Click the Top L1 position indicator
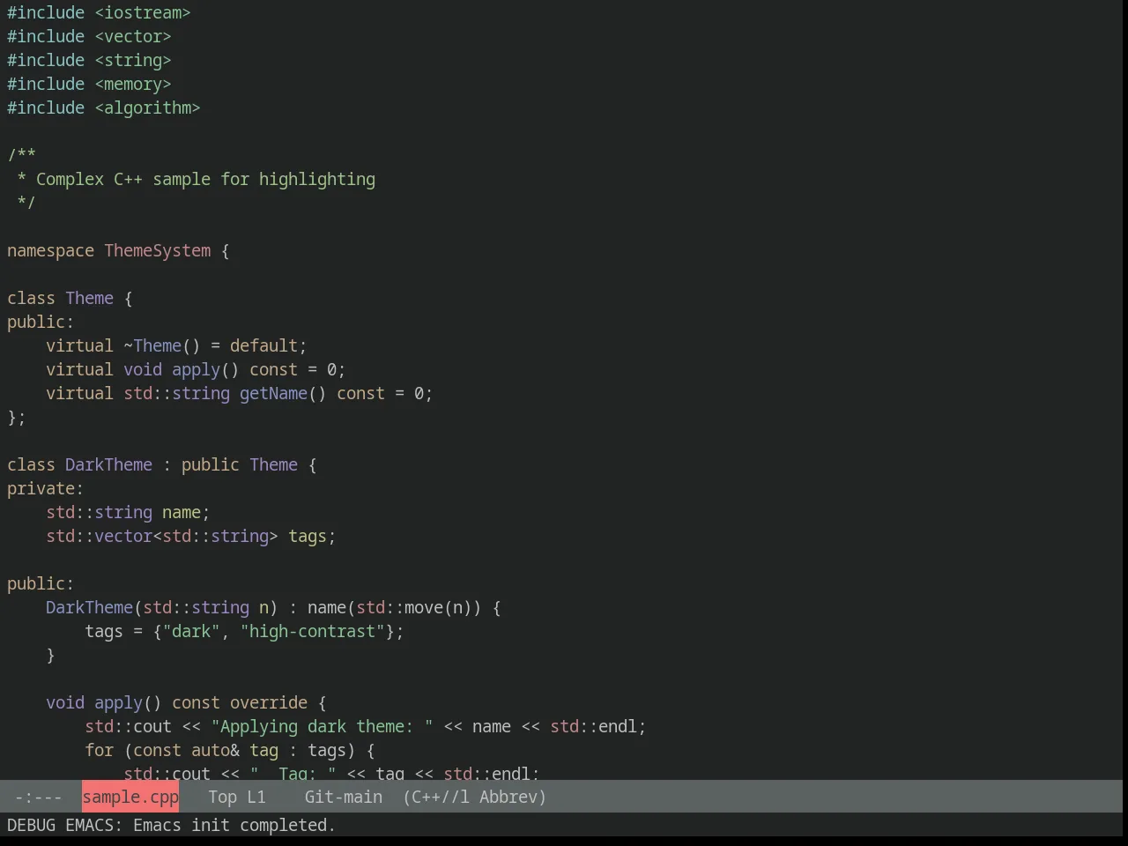1128x846 pixels. (x=237, y=797)
